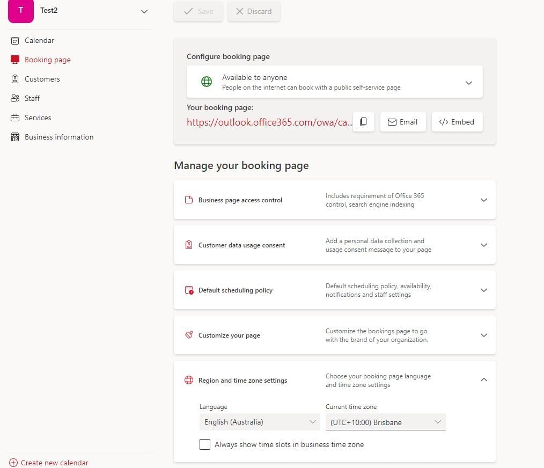
Task: Click the Staff people icon
Action: (15, 98)
